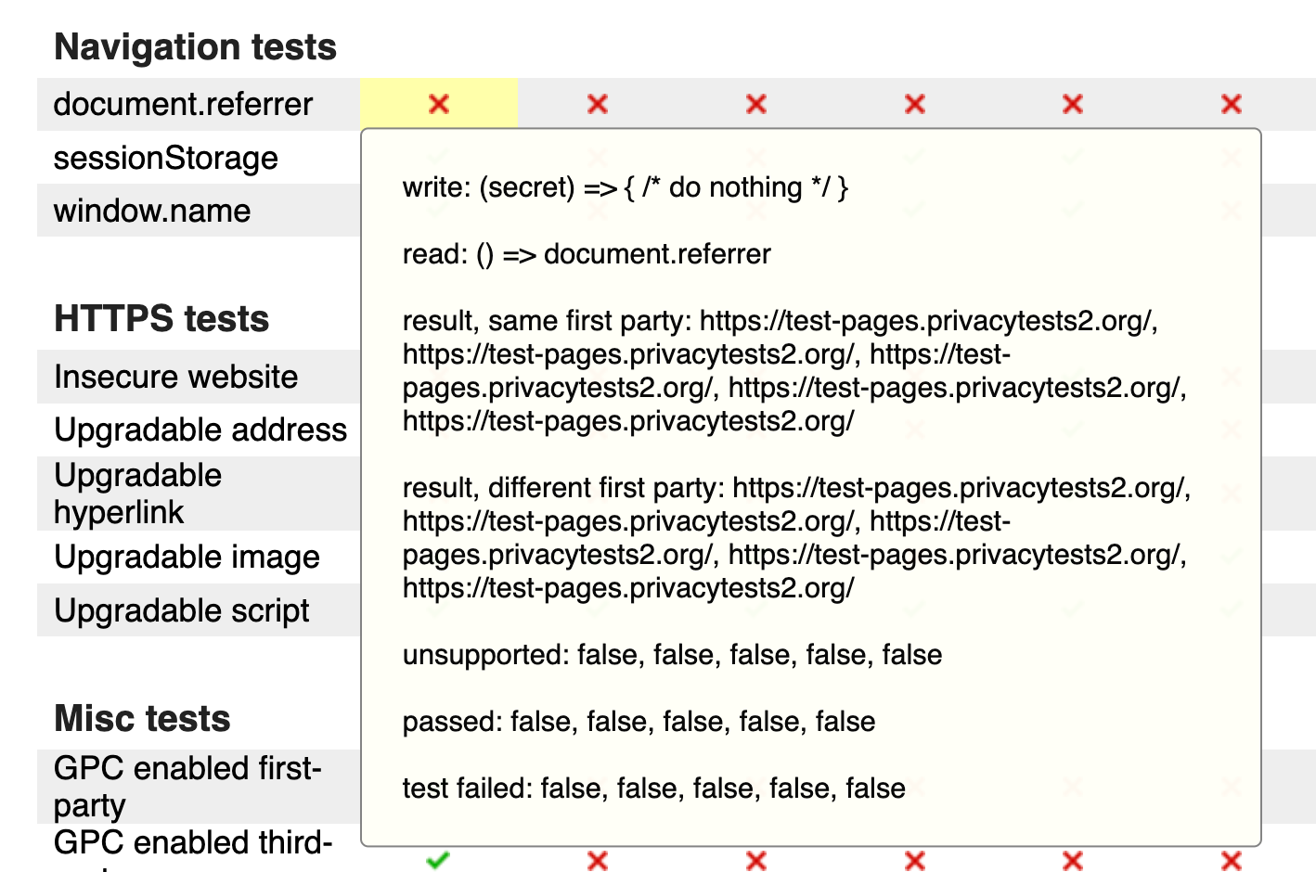Click the window.name test label

(152, 211)
